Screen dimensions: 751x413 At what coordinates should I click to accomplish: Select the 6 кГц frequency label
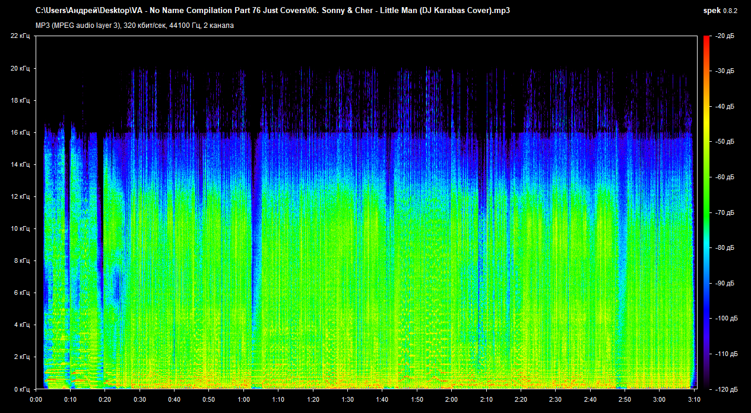point(23,293)
